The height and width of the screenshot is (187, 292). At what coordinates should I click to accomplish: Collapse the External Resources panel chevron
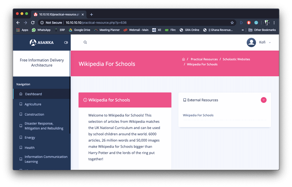pos(263,100)
